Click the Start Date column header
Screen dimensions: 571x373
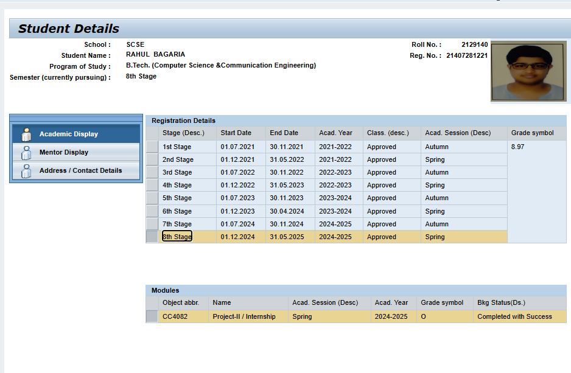[x=236, y=133]
